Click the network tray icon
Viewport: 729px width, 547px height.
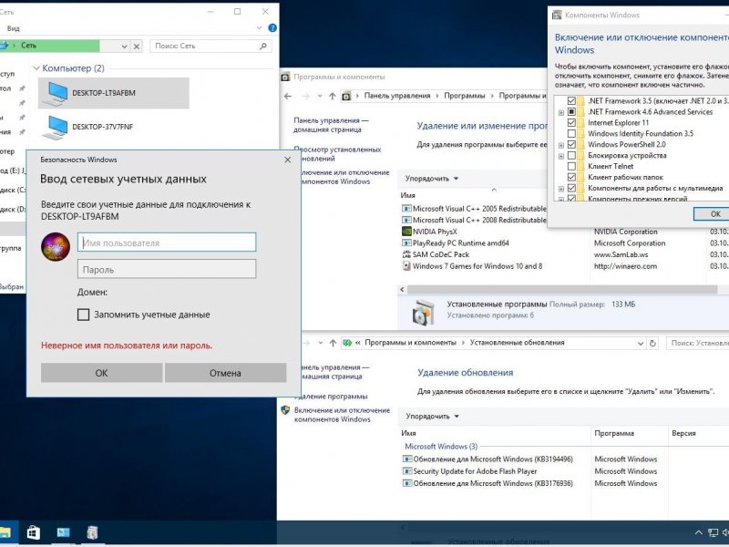coord(713,532)
